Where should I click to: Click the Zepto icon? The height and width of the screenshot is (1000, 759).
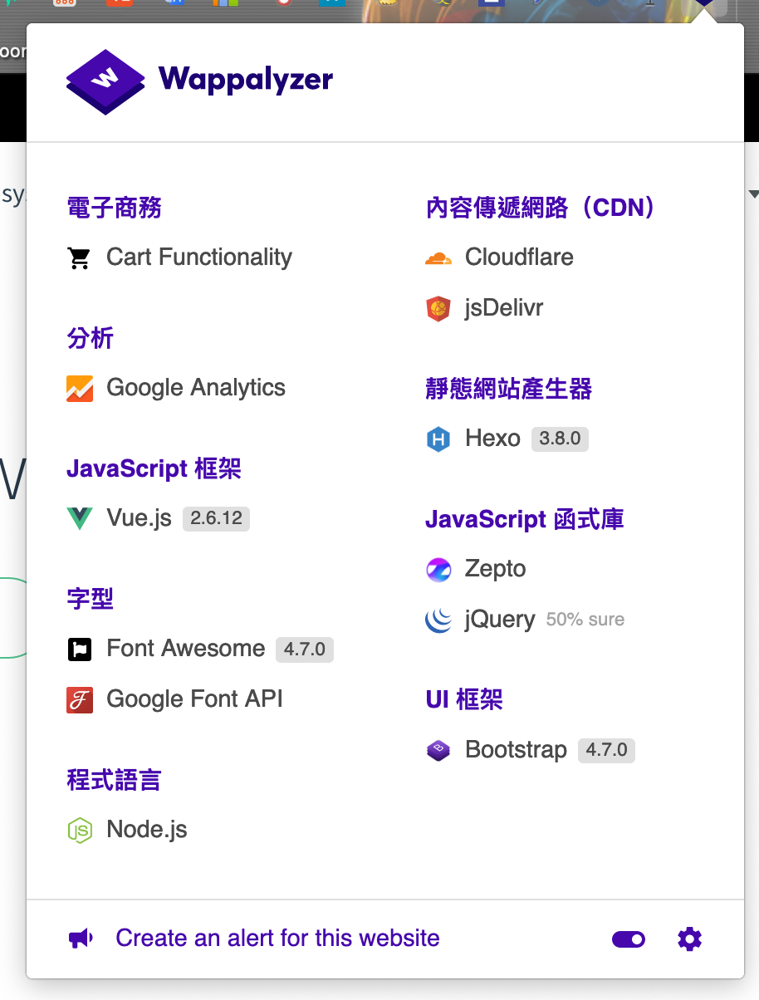(438, 570)
